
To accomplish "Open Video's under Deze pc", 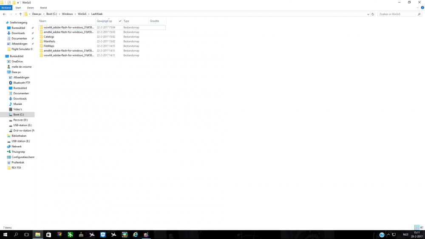I will [17, 109].
